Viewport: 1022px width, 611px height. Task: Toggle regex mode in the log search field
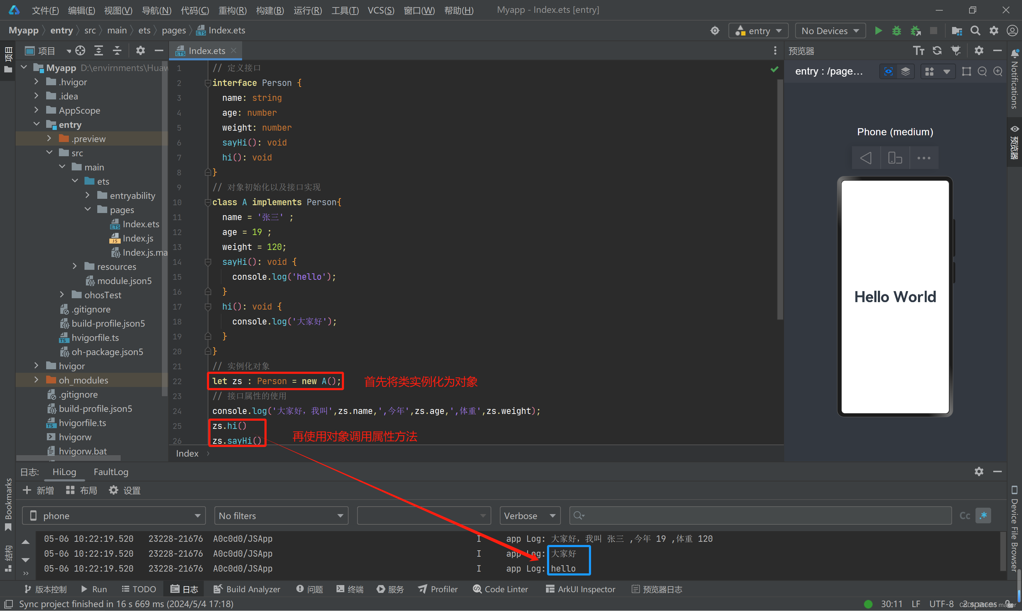point(984,515)
